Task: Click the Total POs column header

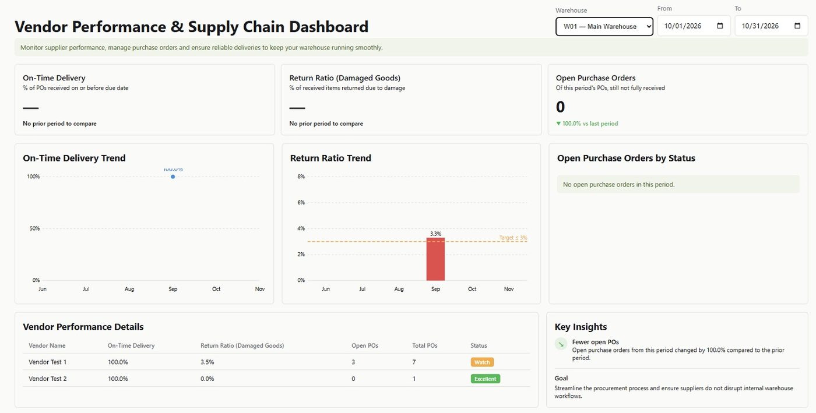Action: tap(425, 345)
